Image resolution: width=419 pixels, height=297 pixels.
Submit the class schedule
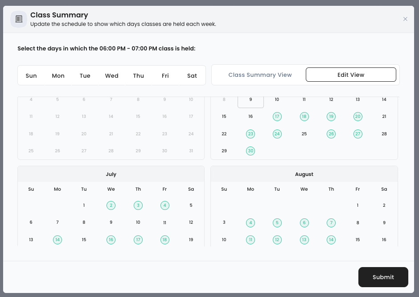(x=383, y=277)
